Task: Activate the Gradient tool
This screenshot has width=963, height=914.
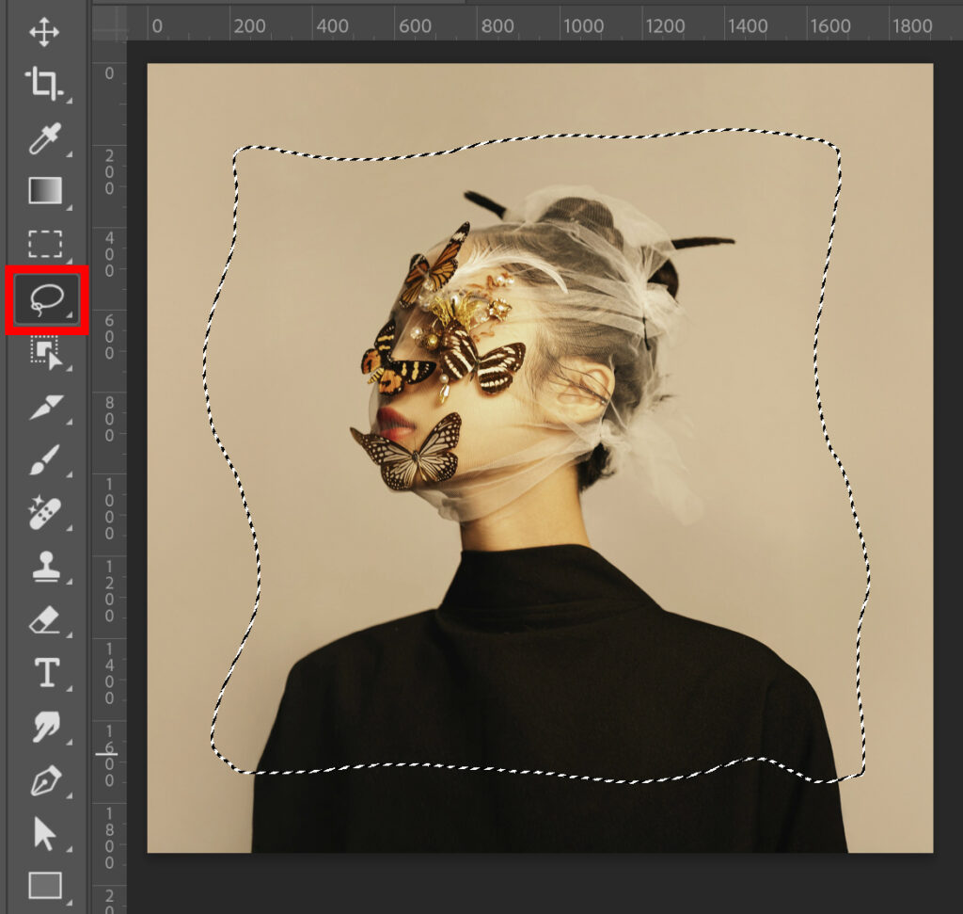Action: pyautogui.click(x=44, y=191)
